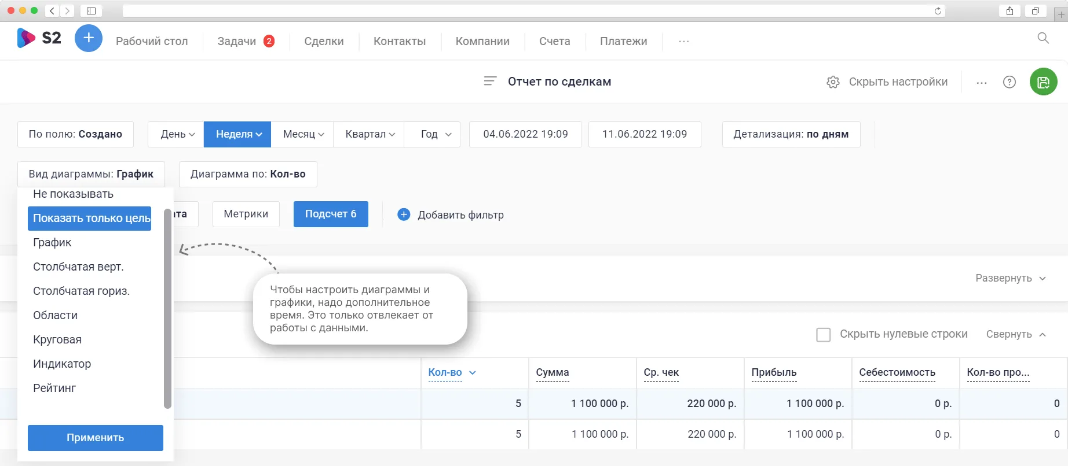
Task: Select Показать только цель option
Action: [x=90, y=219]
